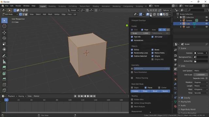Edit the Unit Scale field
Image resolution: width=209 pixels, height=117 pixels.
pos(201,75)
